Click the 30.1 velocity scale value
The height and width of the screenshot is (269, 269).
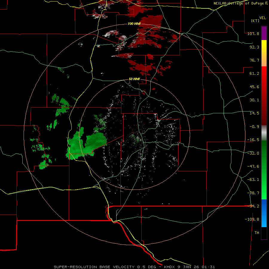(x=254, y=100)
